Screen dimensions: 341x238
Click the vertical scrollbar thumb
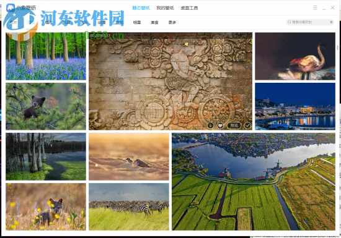tap(337, 48)
